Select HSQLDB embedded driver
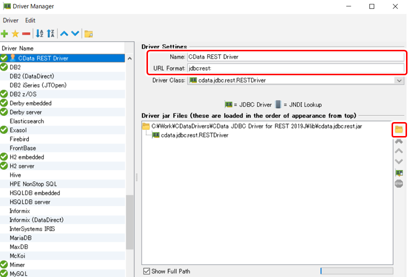 point(62,193)
